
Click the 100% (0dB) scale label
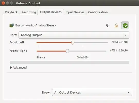point(82,57)
